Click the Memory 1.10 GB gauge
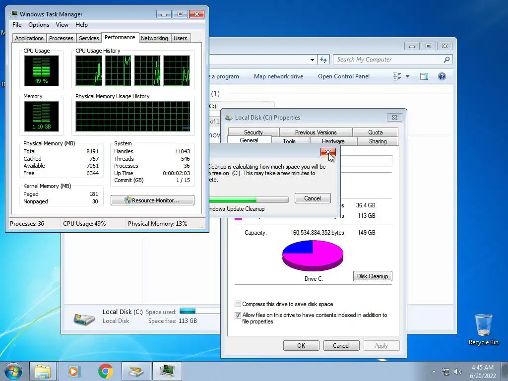Image resolution: width=508 pixels, height=381 pixels. [41, 116]
